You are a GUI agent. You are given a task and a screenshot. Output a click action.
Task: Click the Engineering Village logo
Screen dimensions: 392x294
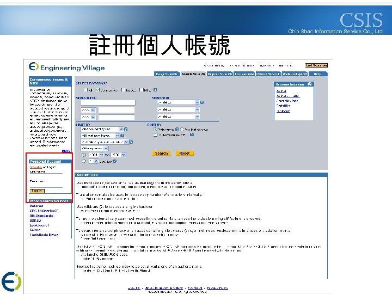tap(67, 67)
